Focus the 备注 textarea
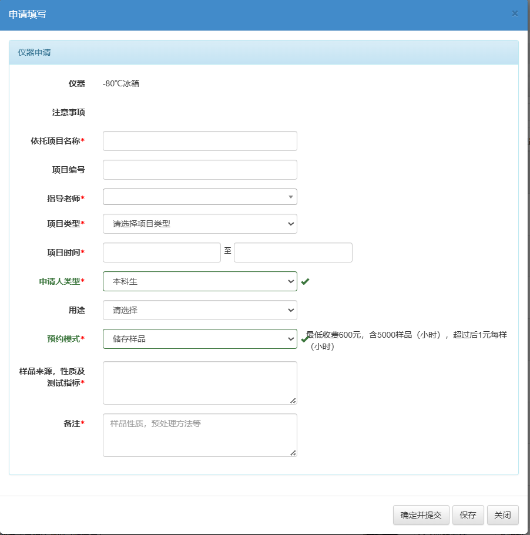Screen dimensions: 530x535 click(x=199, y=435)
